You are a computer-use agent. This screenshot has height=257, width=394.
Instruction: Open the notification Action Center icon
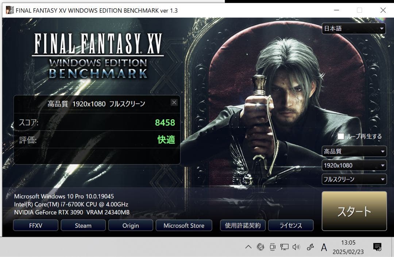tap(377, 247)
